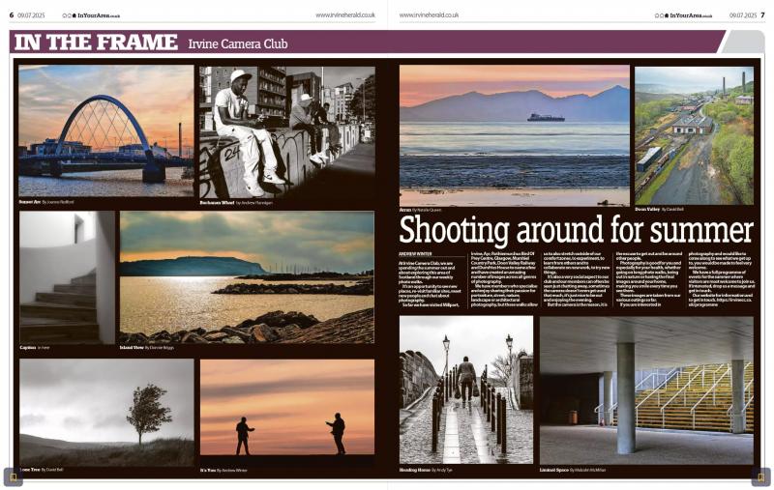
Task: View the Copious staircase photo
Action: click(x=67, y=276)
